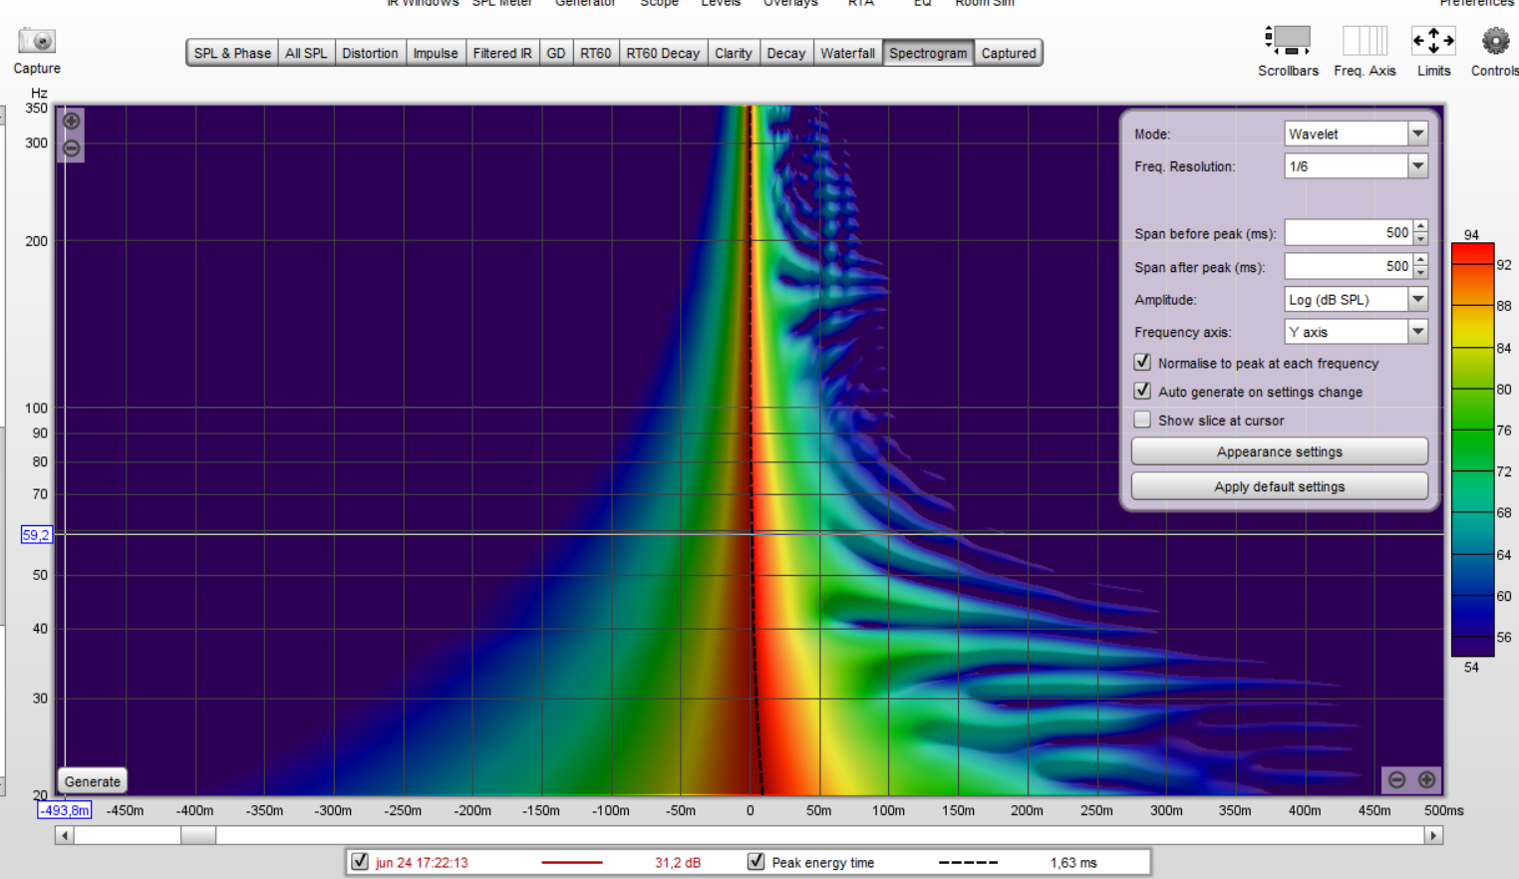This screenshot has width=1519, height=879.
Task: Enable Show slice at cursor
Action: click(1143, 421)
